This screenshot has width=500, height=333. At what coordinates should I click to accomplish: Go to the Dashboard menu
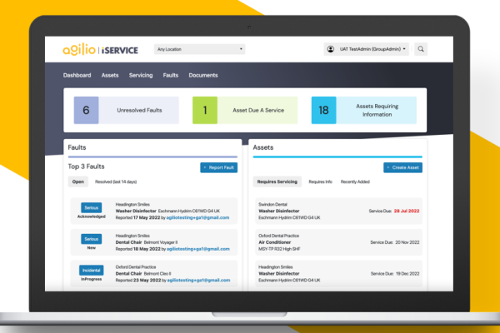(77, 75)
